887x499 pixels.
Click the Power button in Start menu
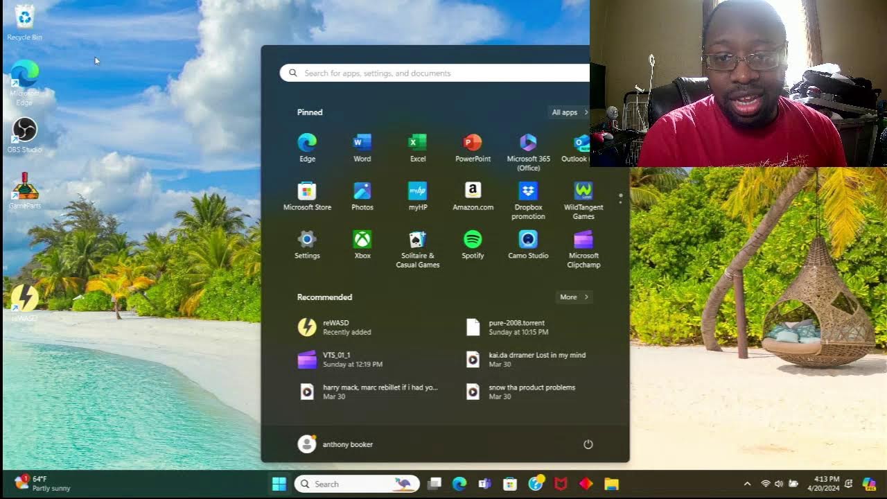point(588,444)
